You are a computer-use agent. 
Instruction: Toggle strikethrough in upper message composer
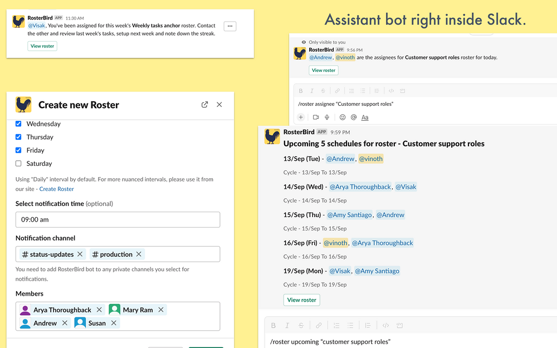[323, 91]
